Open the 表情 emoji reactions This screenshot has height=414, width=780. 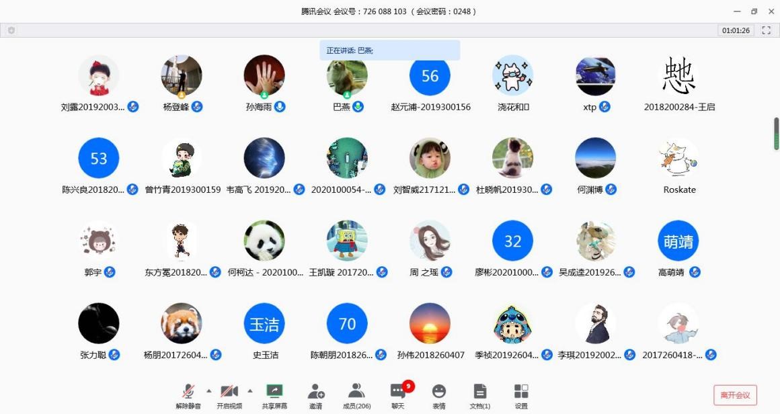pos(438,395)
